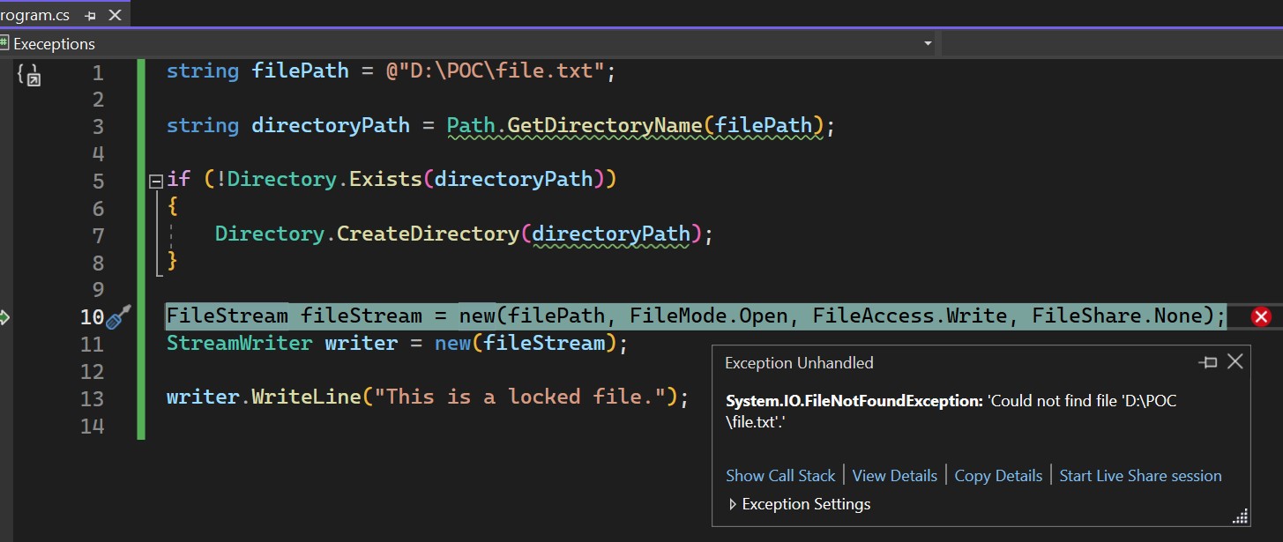This screenshot has width=1283, height=542.
Task: Click line number 13 in the gutter
Action: [92, 398]
